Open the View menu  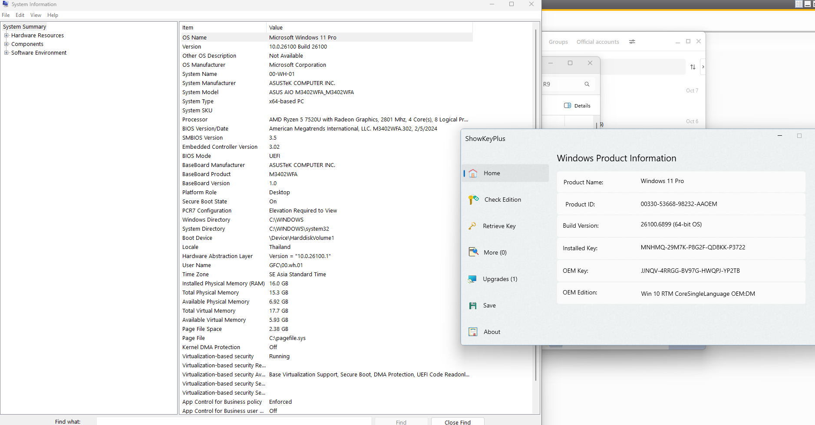coord(36,15)
